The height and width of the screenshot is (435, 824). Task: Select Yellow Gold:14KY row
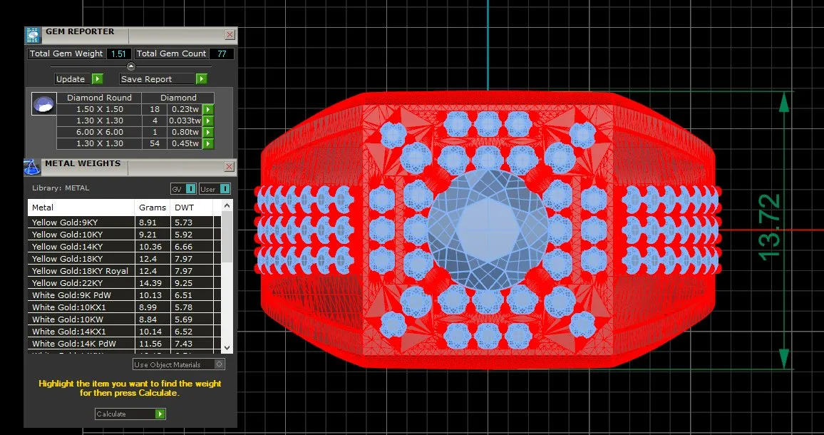tap(124, 247)
